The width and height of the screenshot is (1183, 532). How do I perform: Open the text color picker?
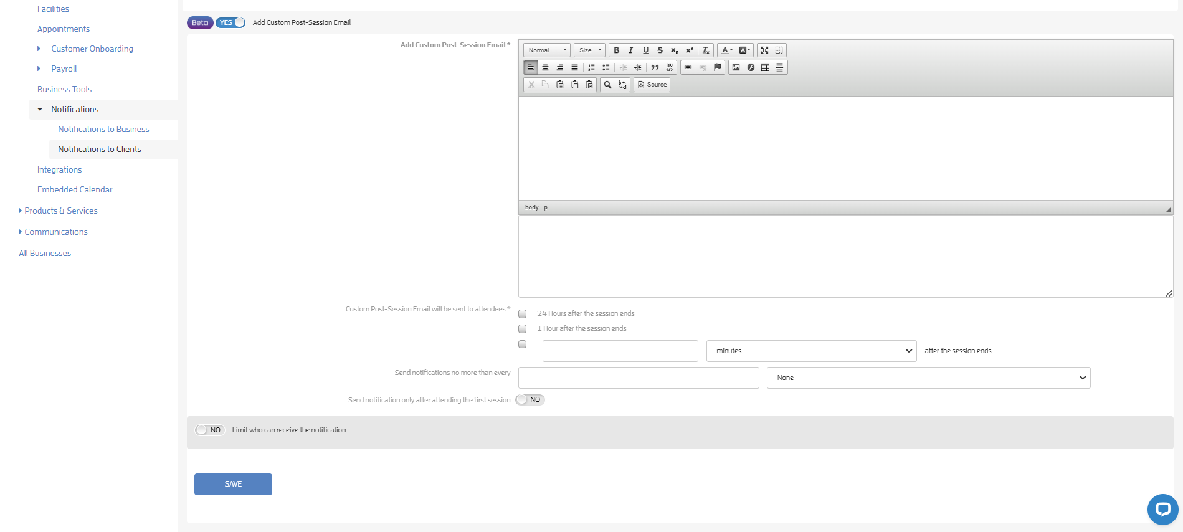tap(726, 50)
